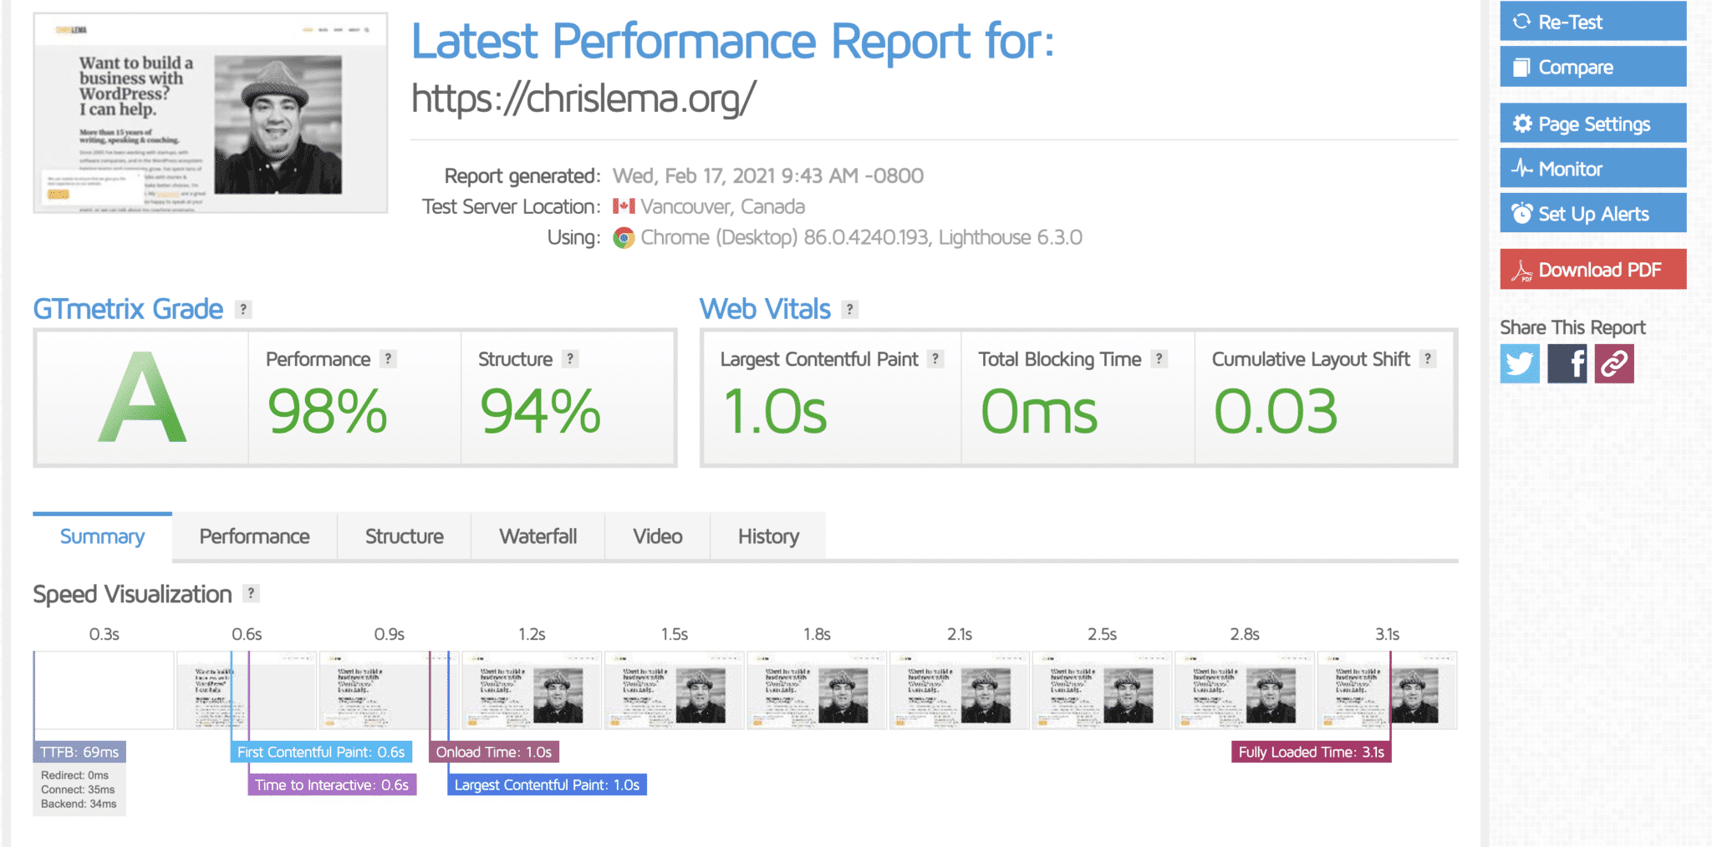Click the chrislema.org site screenshot thumbnail
Screen dimensions: 1712x847
click(x=211, y=113)
